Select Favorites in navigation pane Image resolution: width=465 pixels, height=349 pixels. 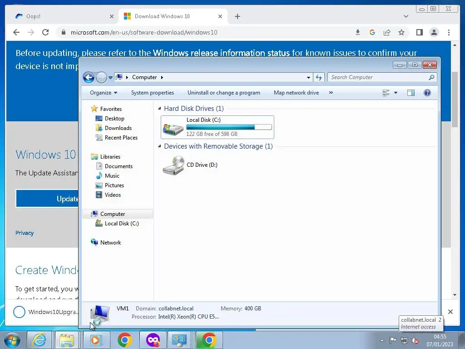(x=111, y=109)
